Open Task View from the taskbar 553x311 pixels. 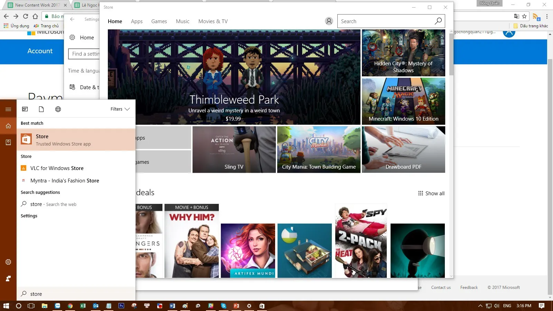tap(31, 306)
